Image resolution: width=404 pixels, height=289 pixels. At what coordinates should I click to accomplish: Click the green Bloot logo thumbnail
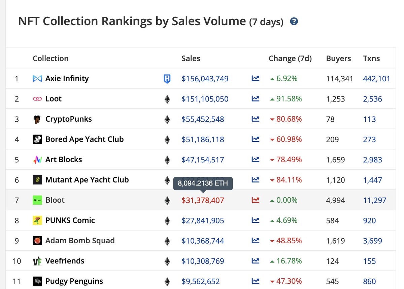coord(37,200)
